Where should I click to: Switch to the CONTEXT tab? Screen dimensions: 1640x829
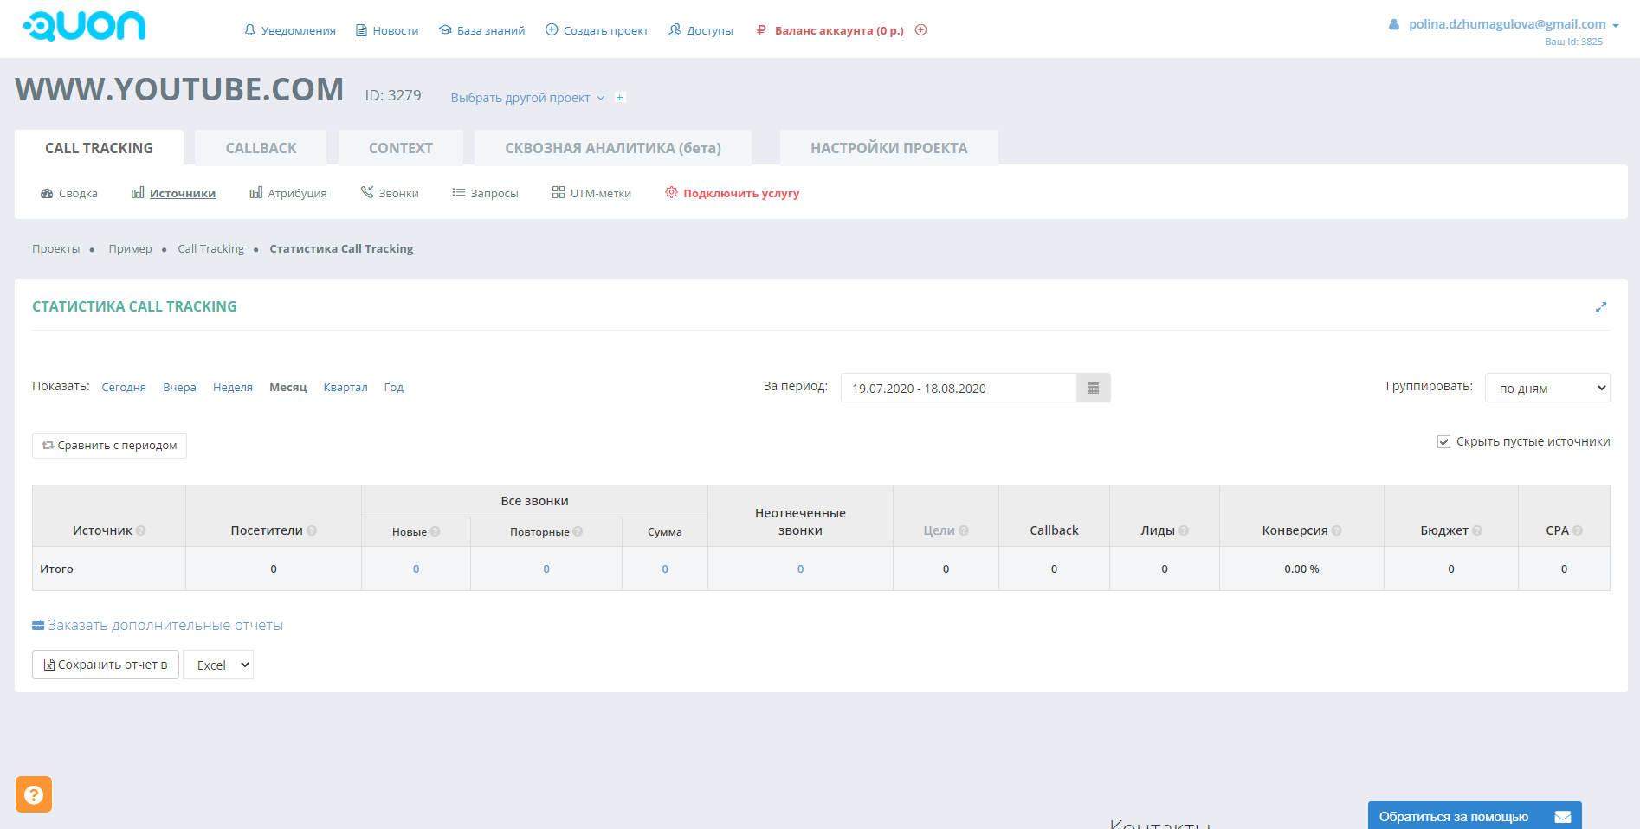[x=401, y=148]
